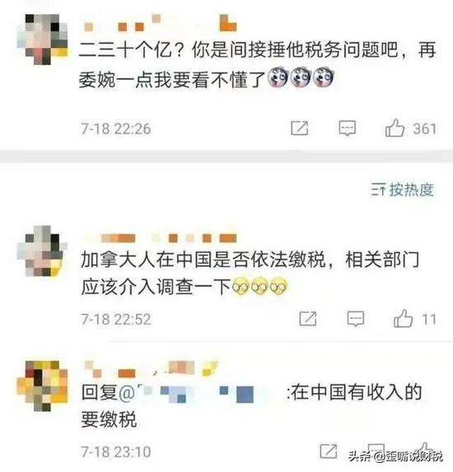Tap the 7-18 23:10 timestamp
The width and height of the screenshot is (453, 472).
coord(116,451)
